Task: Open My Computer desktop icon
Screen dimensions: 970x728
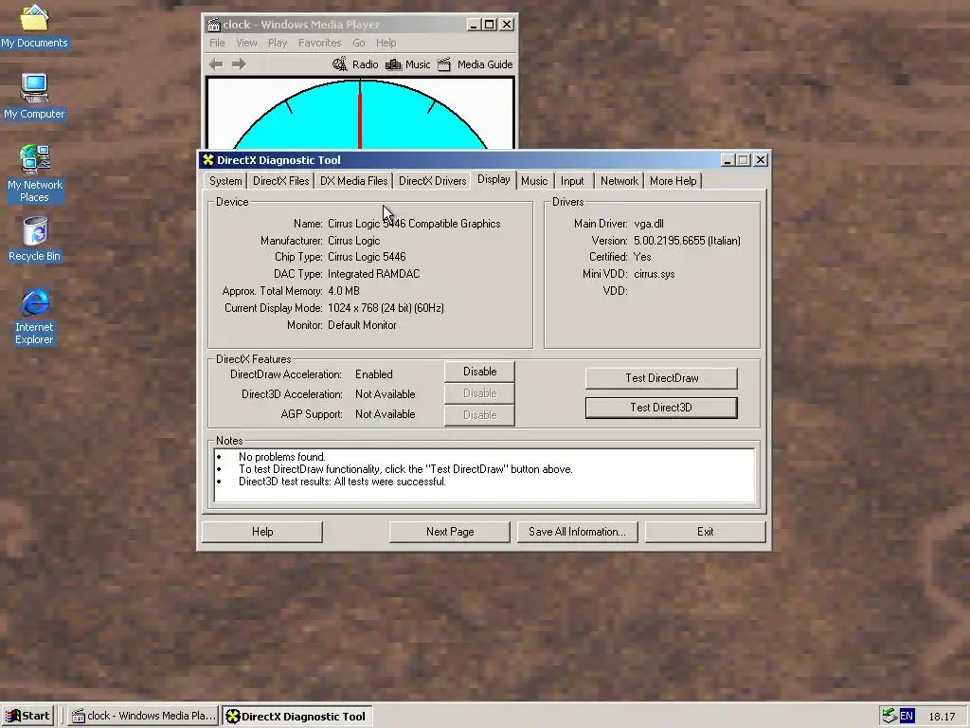Action: point(34,96)
